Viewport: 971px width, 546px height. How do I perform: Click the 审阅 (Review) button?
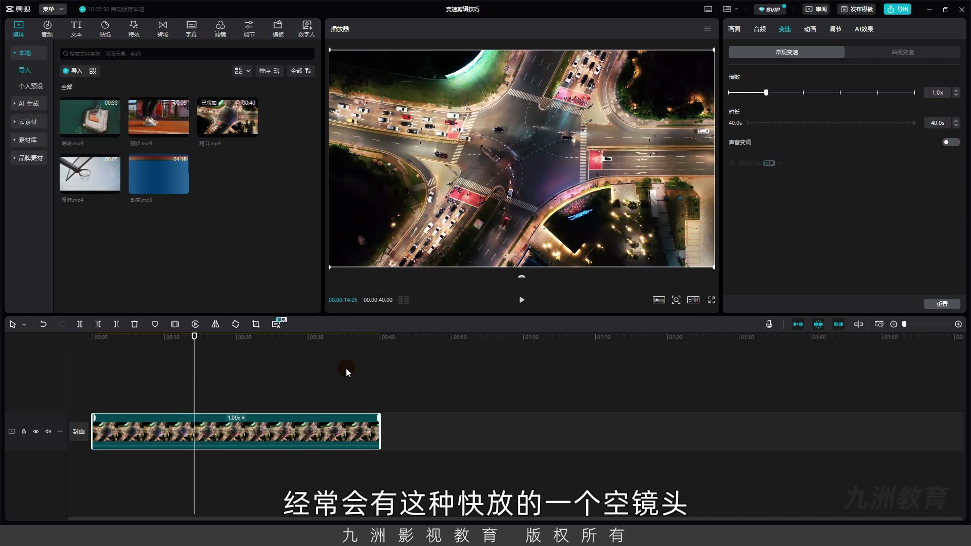pyautogui.click(x=816, y=9)
